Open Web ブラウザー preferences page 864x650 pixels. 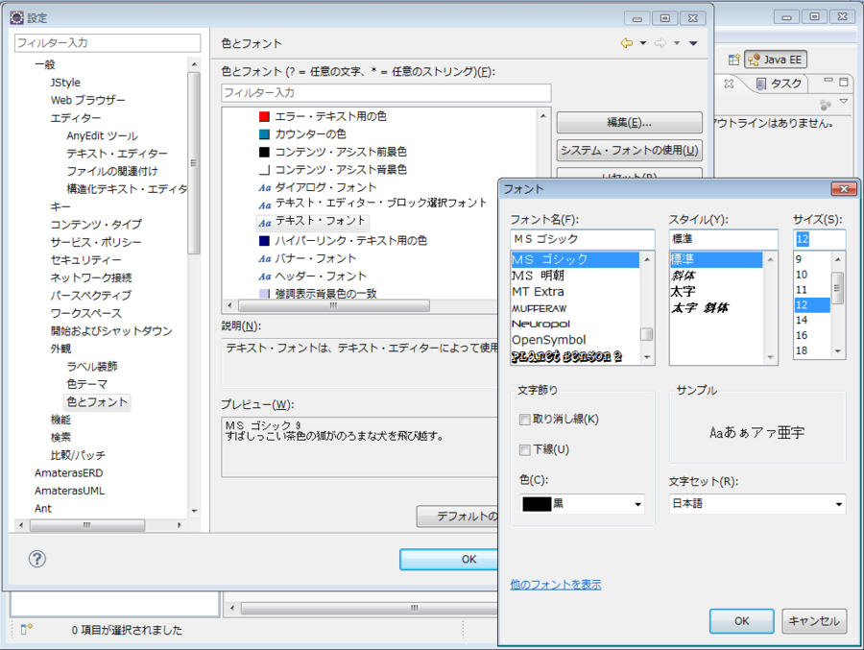tap(88, 101)
